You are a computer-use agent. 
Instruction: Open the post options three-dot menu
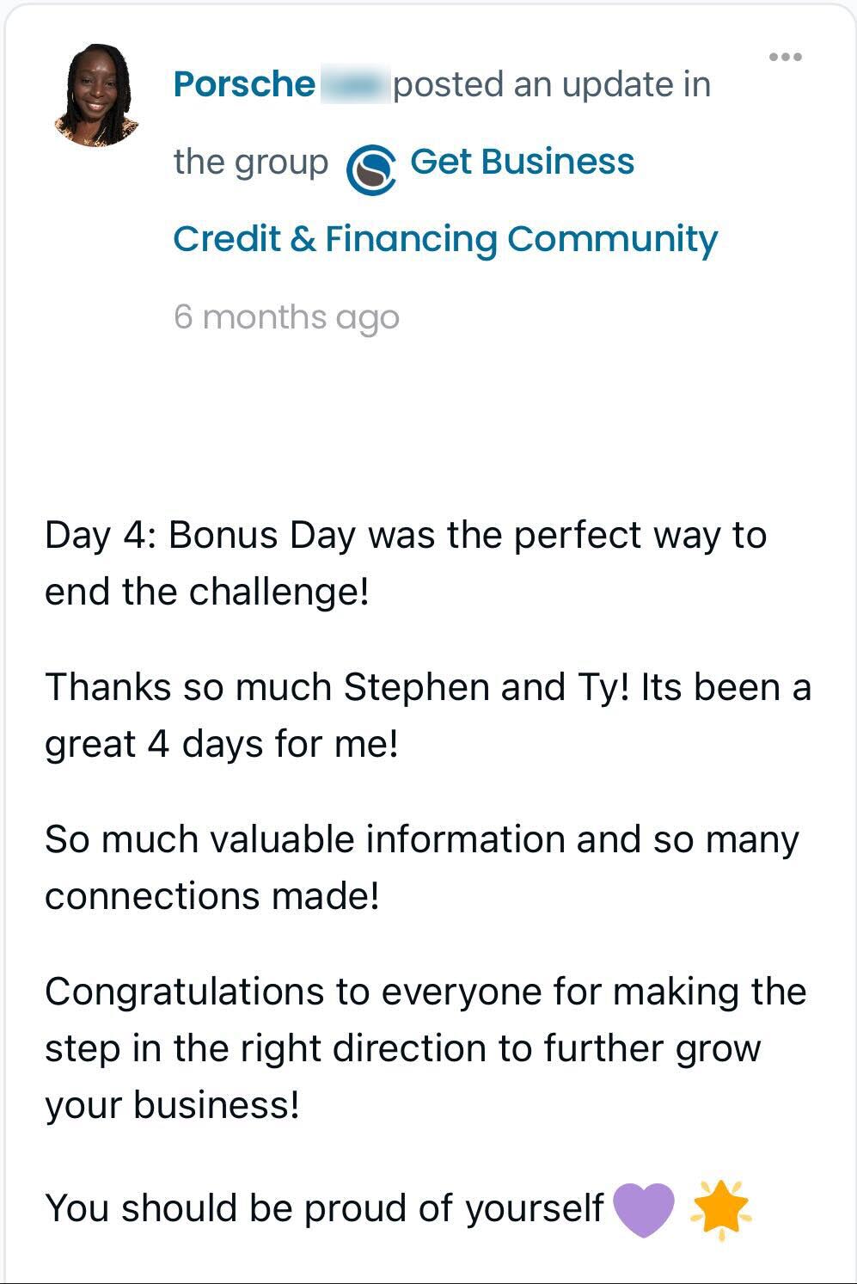coord(785,58)
